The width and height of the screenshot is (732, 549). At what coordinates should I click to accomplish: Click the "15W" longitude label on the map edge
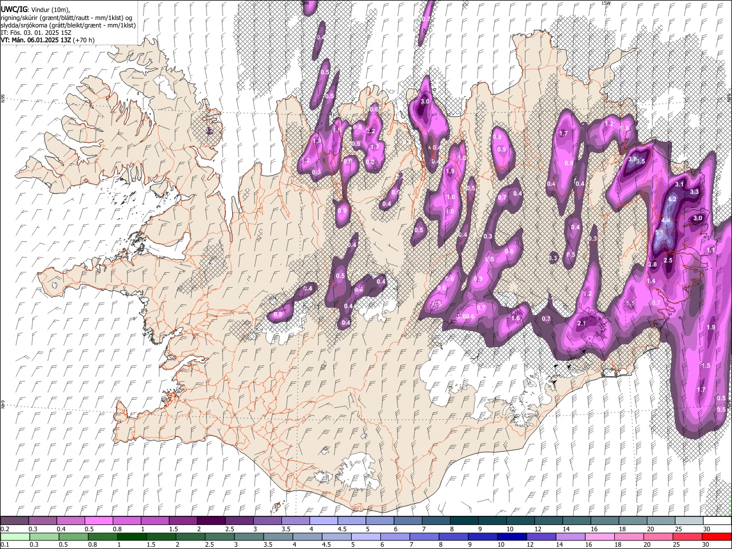click(x=606, y=3)
